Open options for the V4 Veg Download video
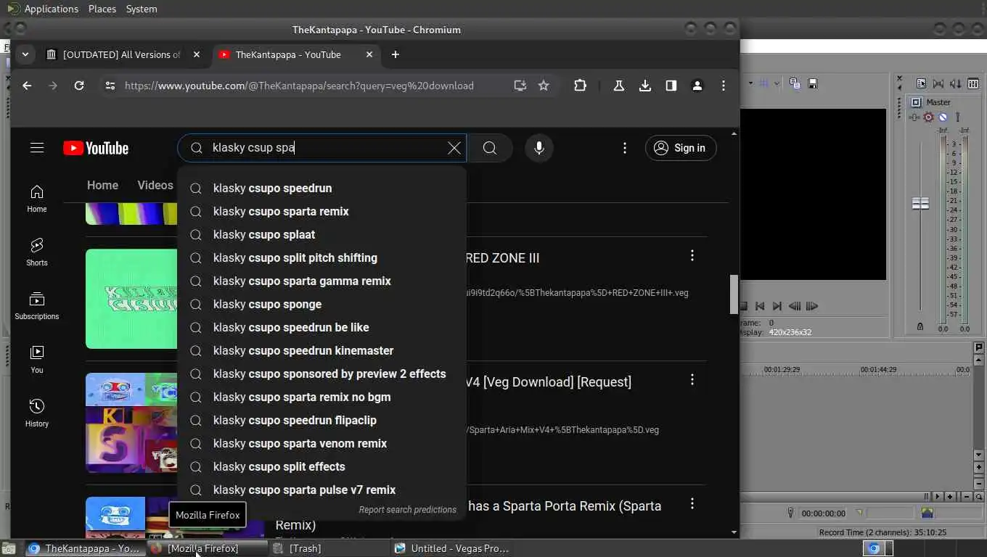Image resolution: width=987 pixels, height=557 pixels. tap(692, 379)
